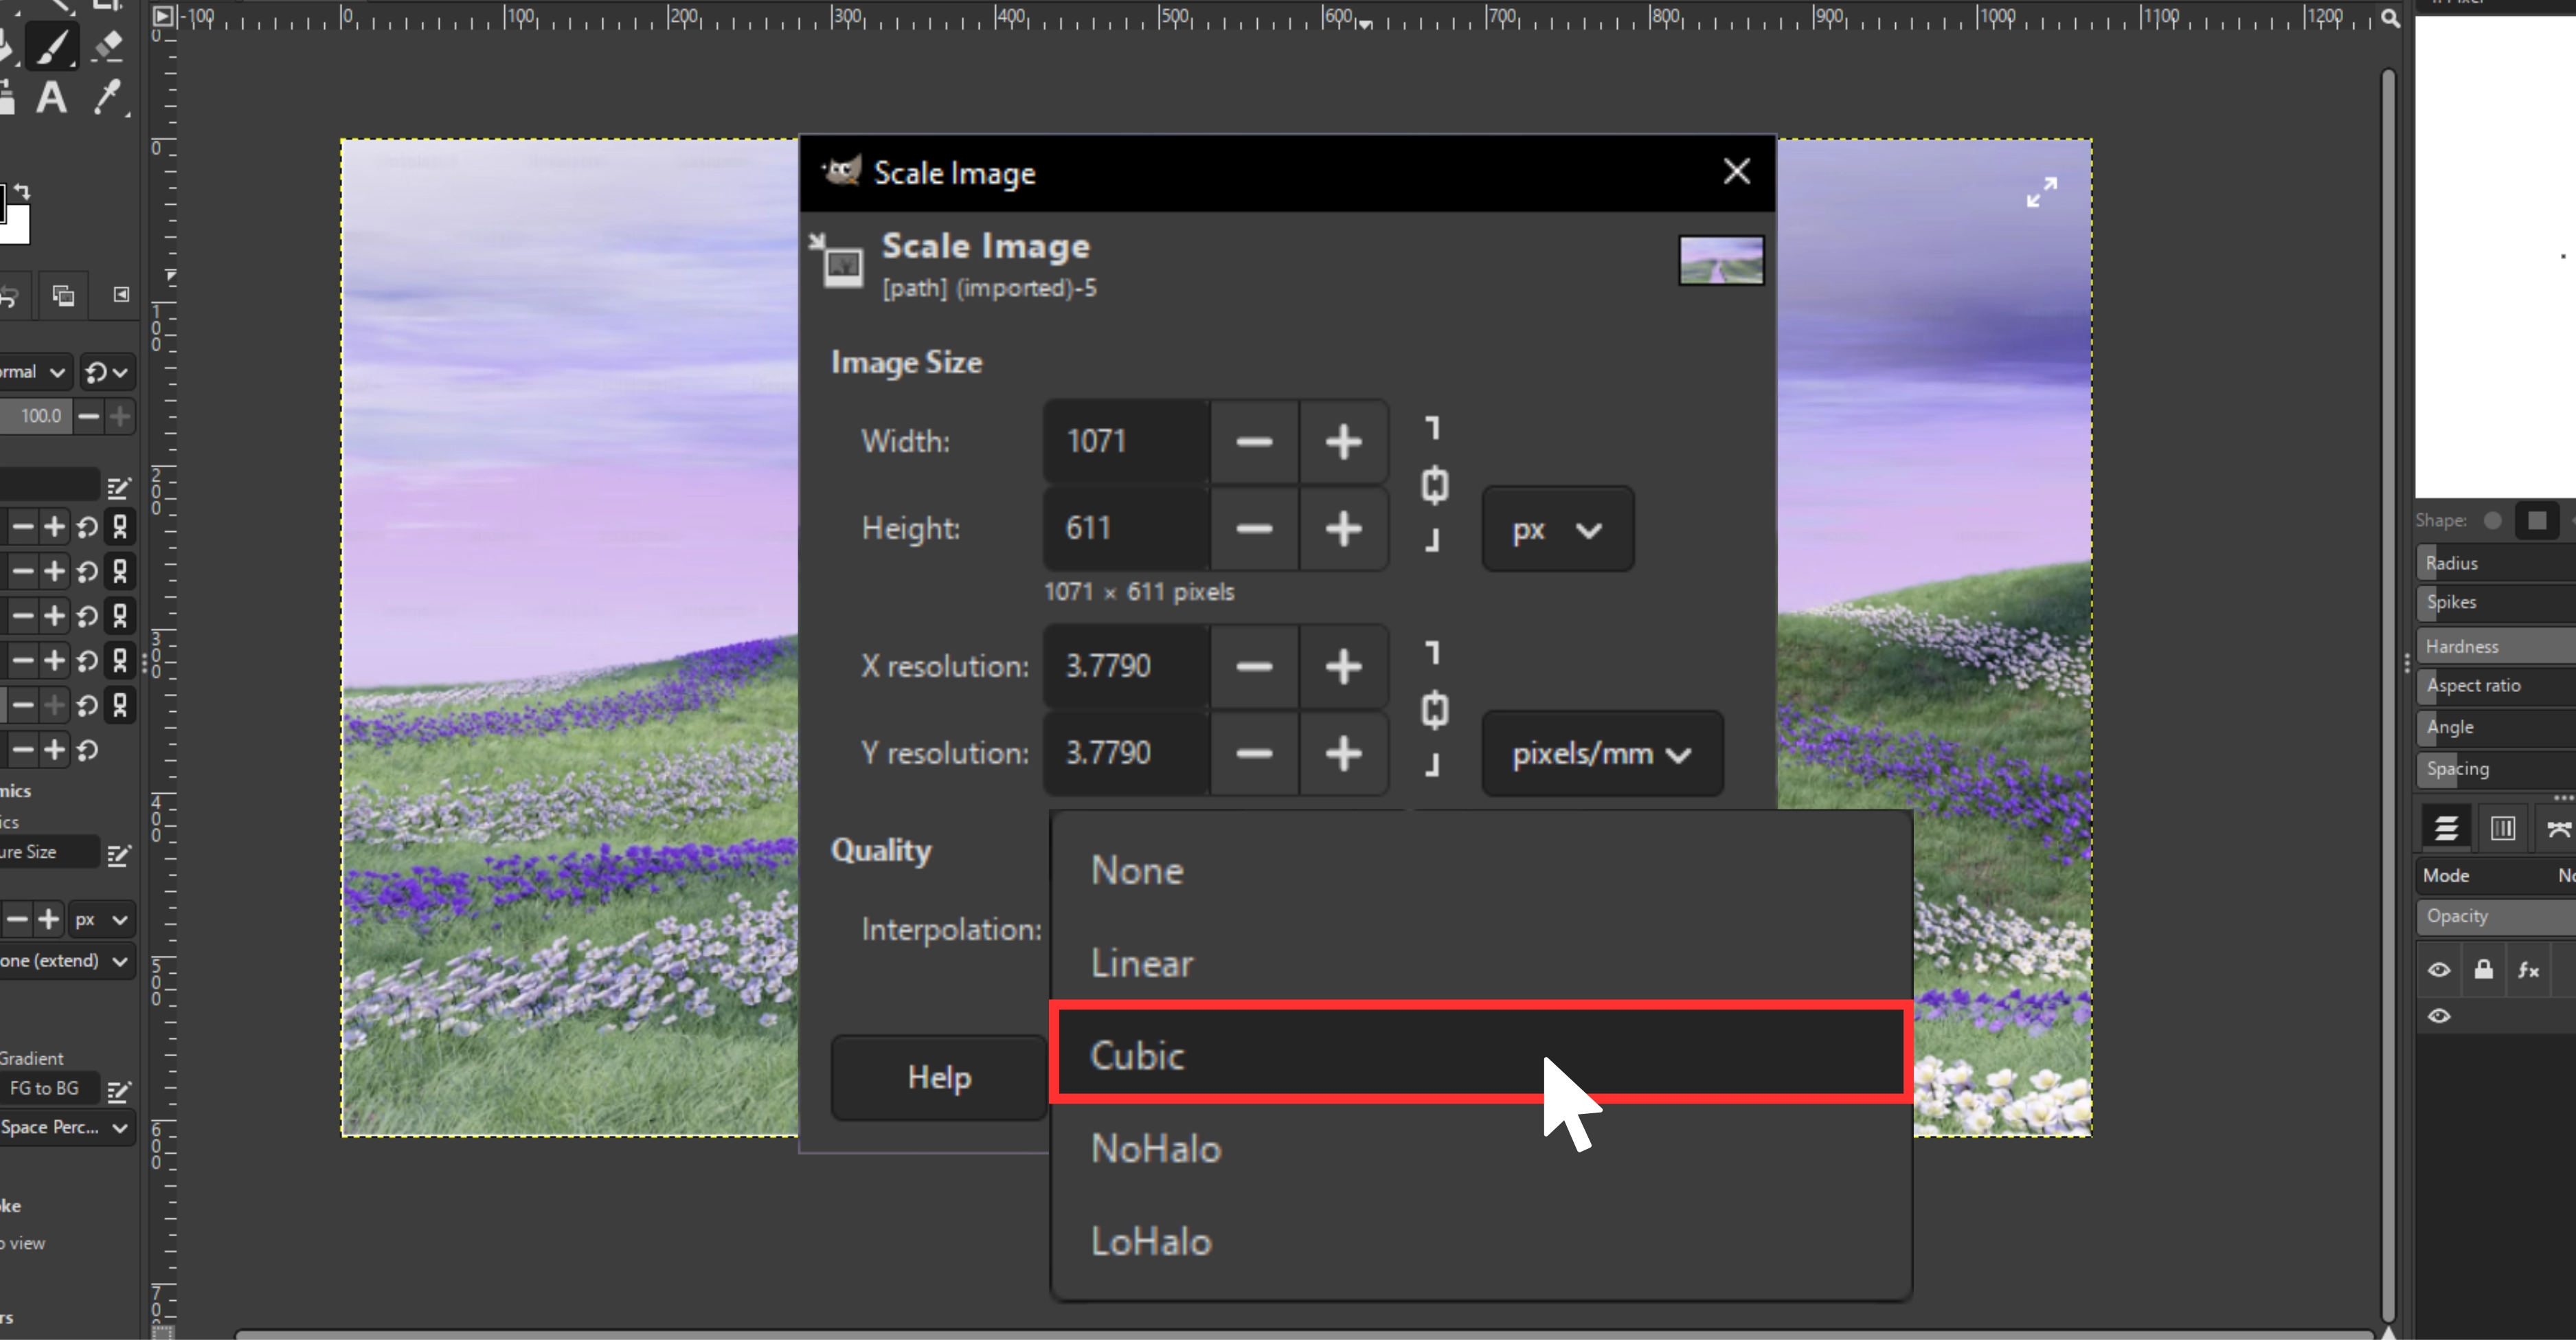
Task: Select the Color Picker eyedropper tool
Action: point(108,98)
